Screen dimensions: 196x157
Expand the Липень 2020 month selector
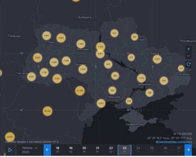coord(30,150)
